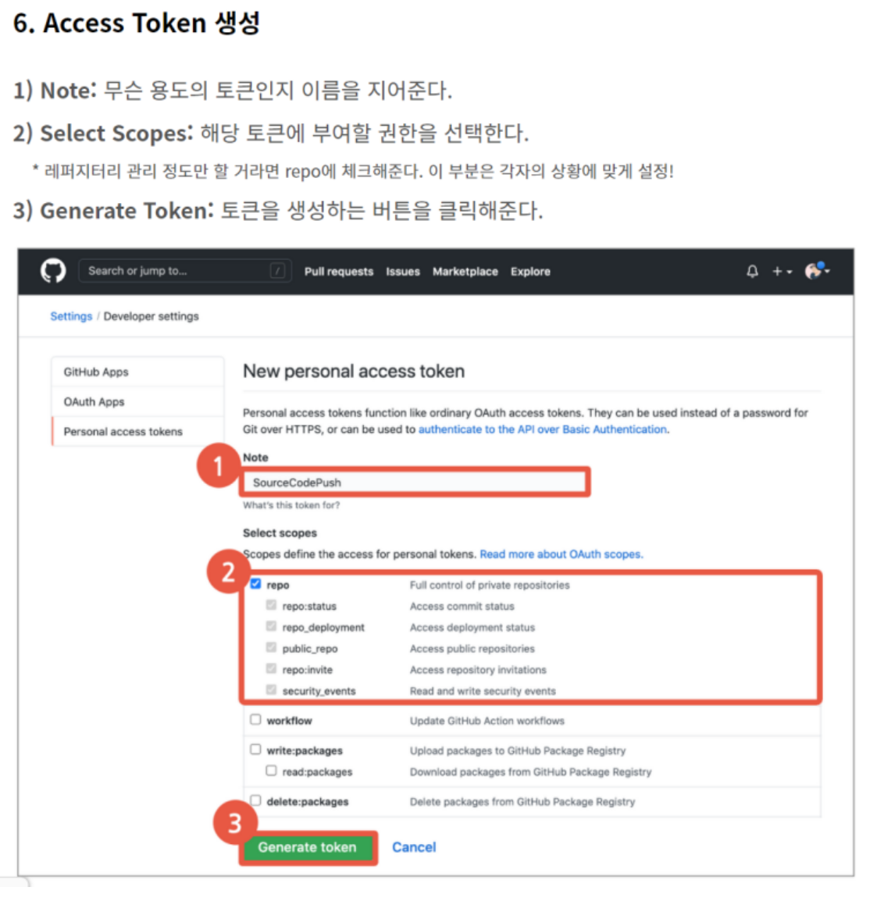Click Cancel next to Generate token
The image size is (884, 905).
click(x=414, y=846)
